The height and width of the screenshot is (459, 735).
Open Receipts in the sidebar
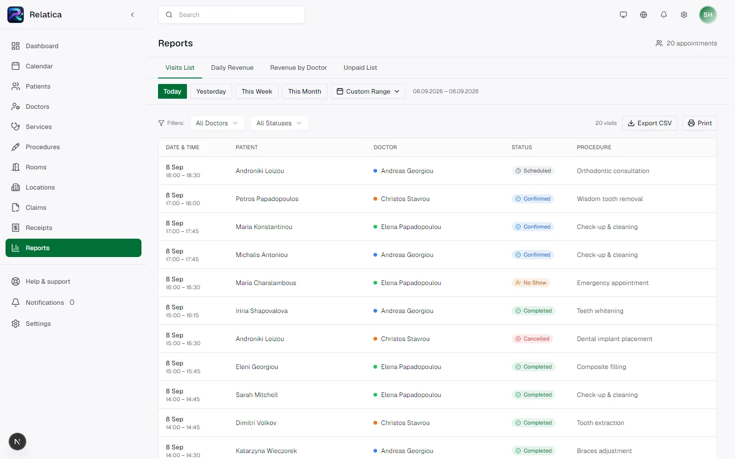pyautogui.click(x=73, y=228)
